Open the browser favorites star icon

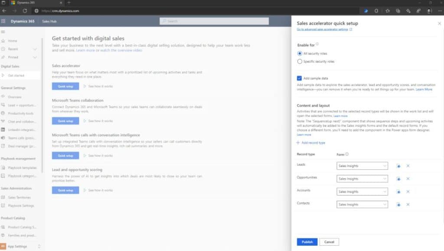[388, 11]
